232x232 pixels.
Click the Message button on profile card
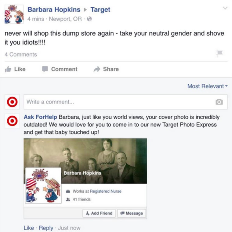132,213
